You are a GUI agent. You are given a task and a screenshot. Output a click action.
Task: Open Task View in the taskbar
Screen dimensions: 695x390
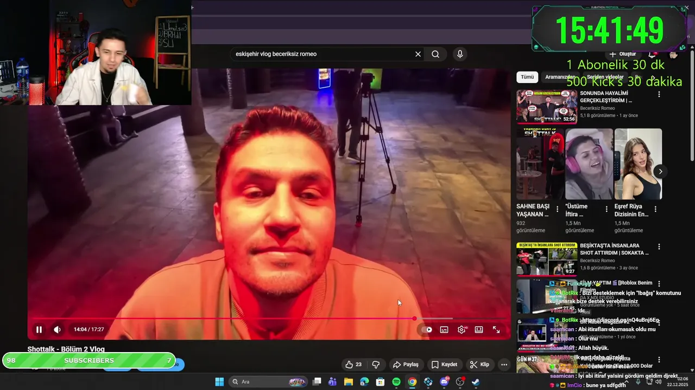[x=317, y=382]
